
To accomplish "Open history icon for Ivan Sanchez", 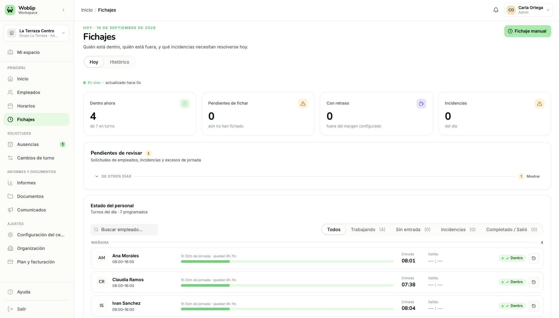I will coord(534,306).
